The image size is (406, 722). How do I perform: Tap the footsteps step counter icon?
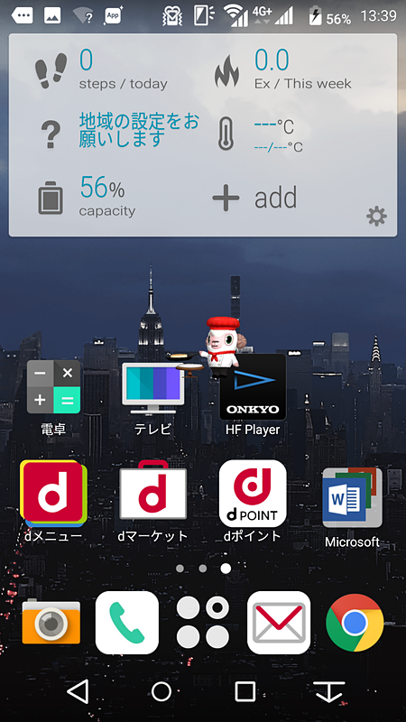(x=51, y=70)
